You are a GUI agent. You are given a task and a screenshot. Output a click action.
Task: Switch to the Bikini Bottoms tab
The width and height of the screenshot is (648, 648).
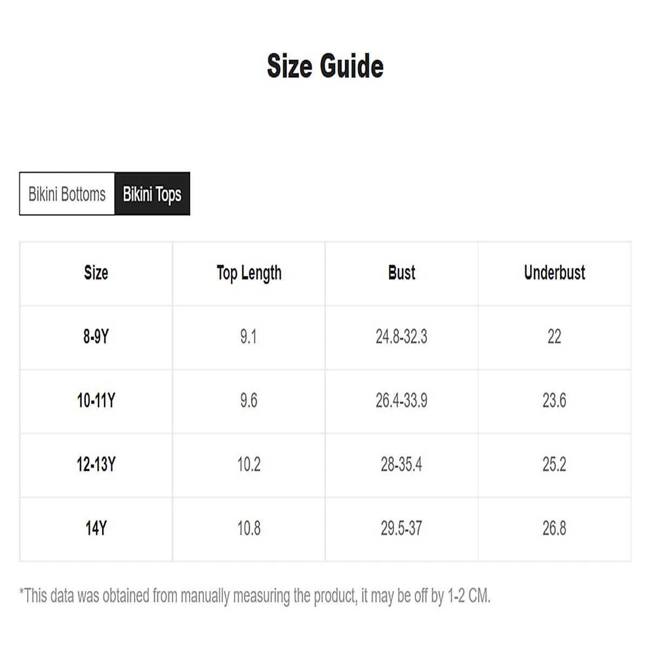pos(67,194)
